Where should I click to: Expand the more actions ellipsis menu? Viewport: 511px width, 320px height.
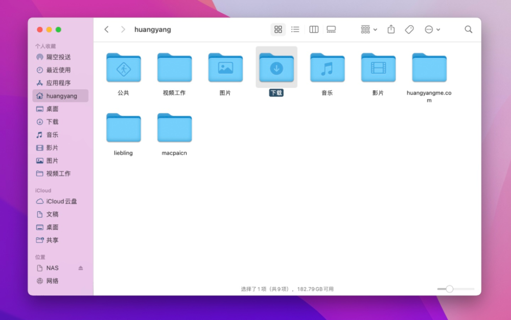(432, 30)
